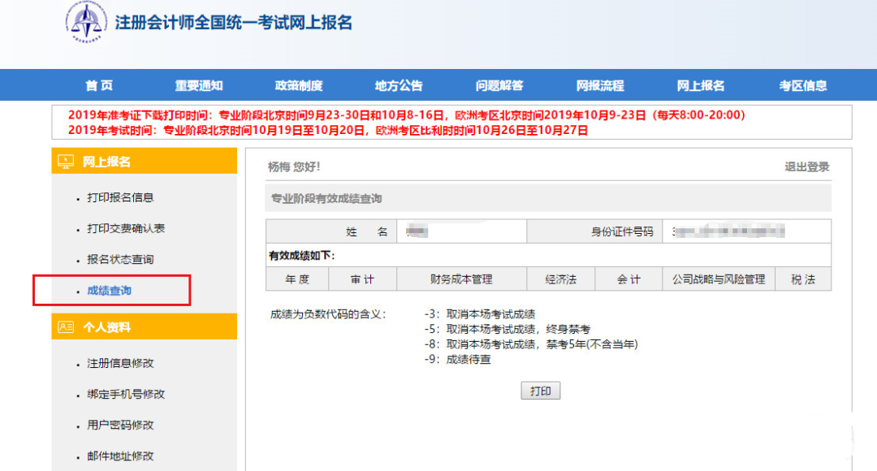Click the highlighted 成绩查询 link
Viewport: 877px width, 471px height.
(x=109, y=291)
